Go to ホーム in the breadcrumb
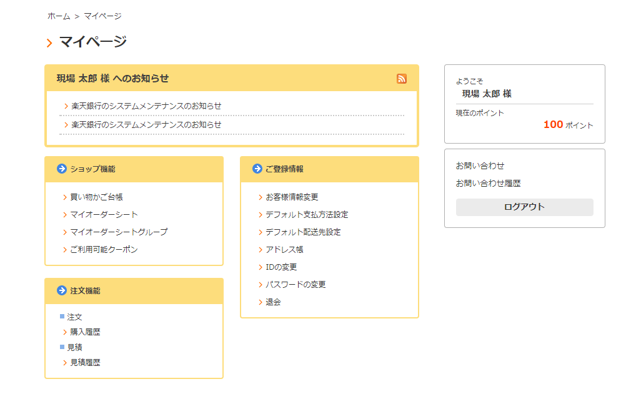Image resolution: width=626 pixels, height=409 pixels. pos(59,16)
